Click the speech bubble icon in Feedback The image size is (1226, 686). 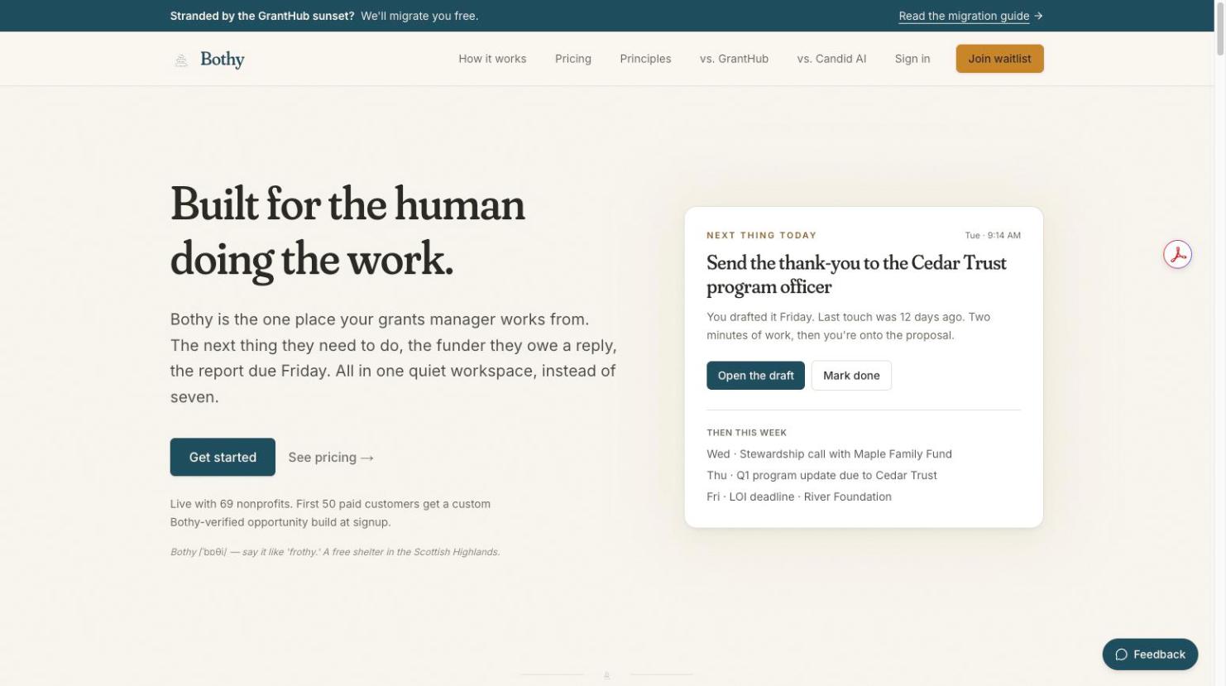[x=1121, y=655]
